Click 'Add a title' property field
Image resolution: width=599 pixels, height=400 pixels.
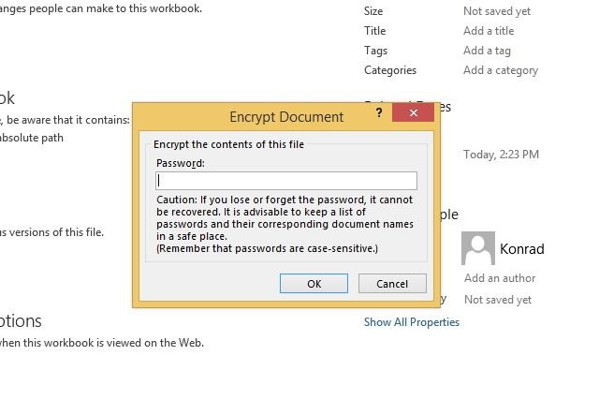489,31
